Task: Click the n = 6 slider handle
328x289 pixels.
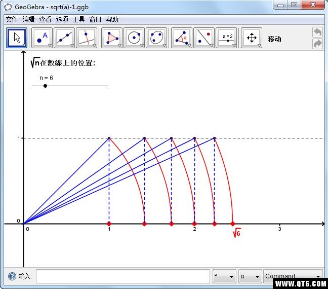Action: (45, 86)
